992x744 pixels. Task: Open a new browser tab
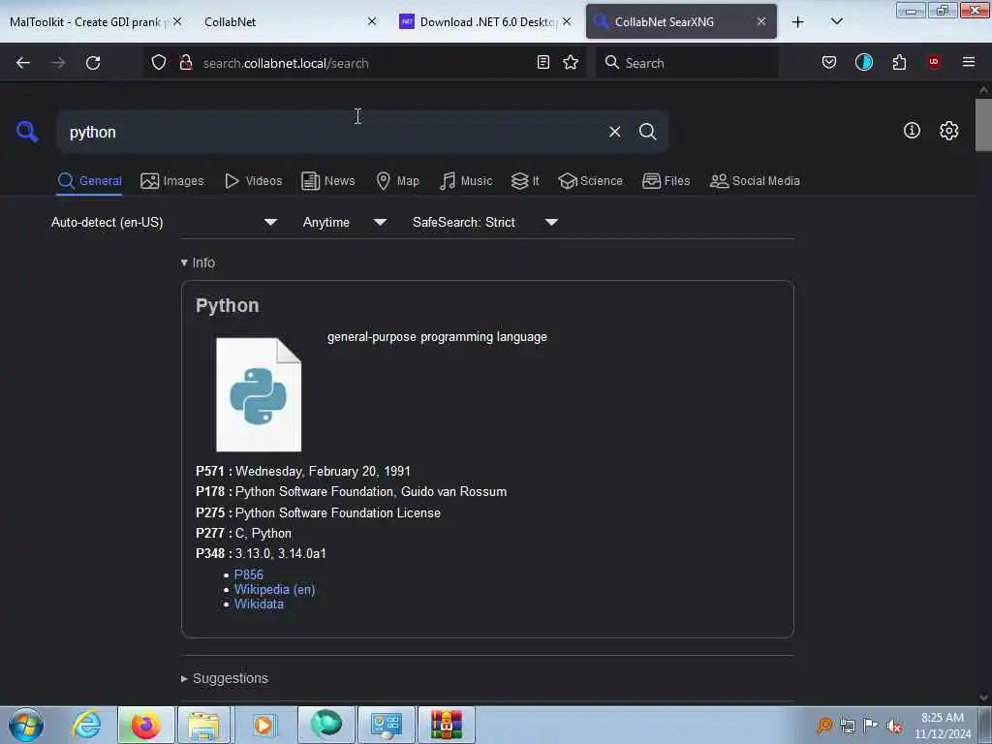click(x=798, y=22)
